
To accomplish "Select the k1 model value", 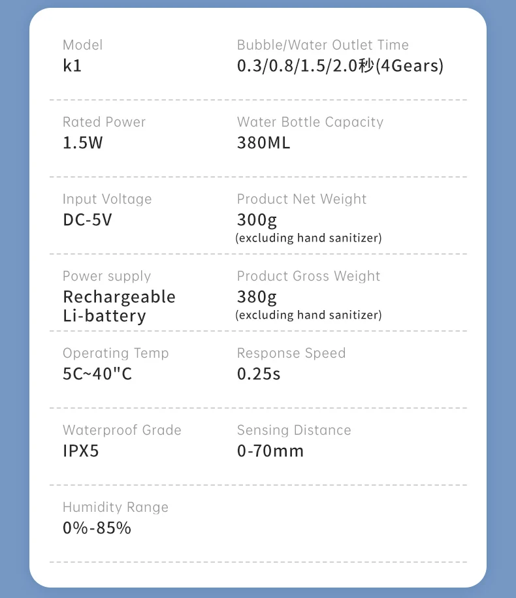I will pos(72,65).
